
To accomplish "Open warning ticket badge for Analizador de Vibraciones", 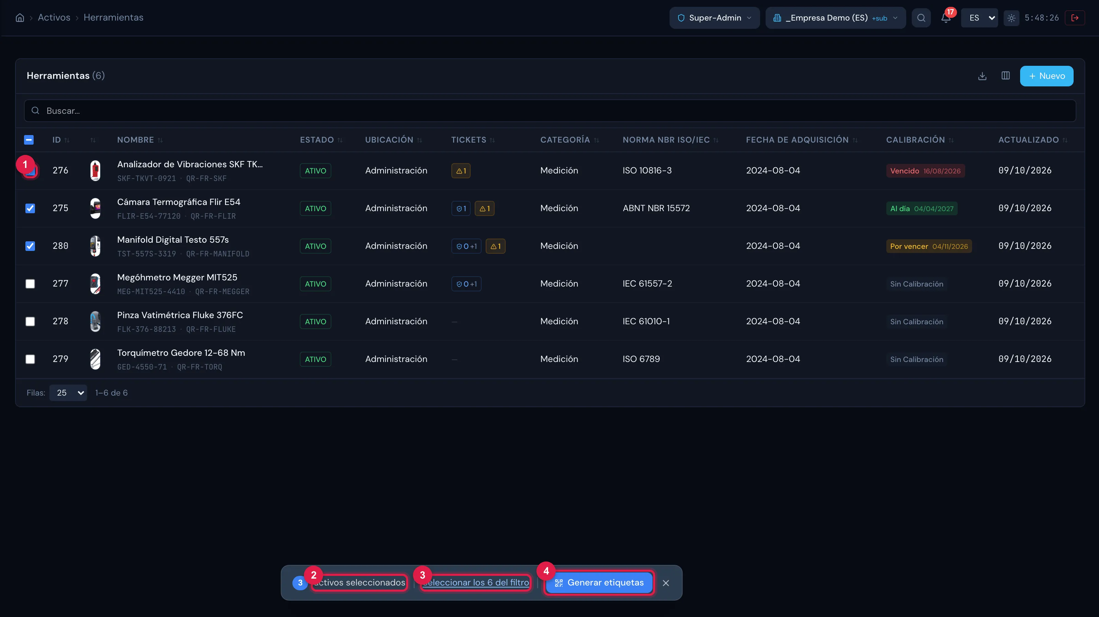I will click(x=461, y=171).
